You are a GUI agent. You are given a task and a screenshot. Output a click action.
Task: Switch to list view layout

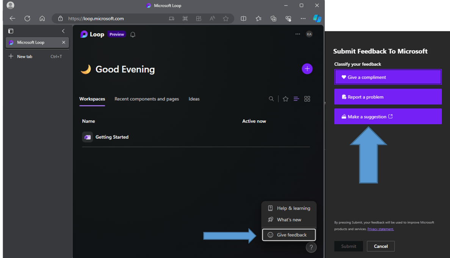(x=296, y=99)
